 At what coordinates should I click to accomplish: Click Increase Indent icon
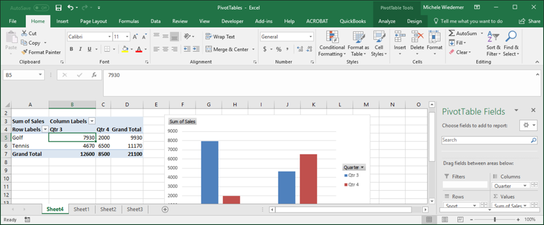[196, 49]
